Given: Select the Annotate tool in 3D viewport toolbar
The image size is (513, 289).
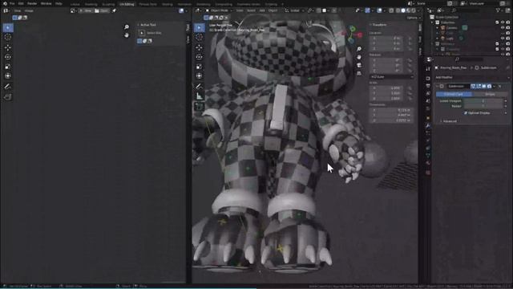Looking at the screenshot, I should click(x=199, y=87).
